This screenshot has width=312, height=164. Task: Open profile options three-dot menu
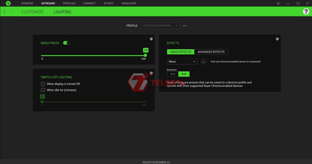[x=184, y=26]
